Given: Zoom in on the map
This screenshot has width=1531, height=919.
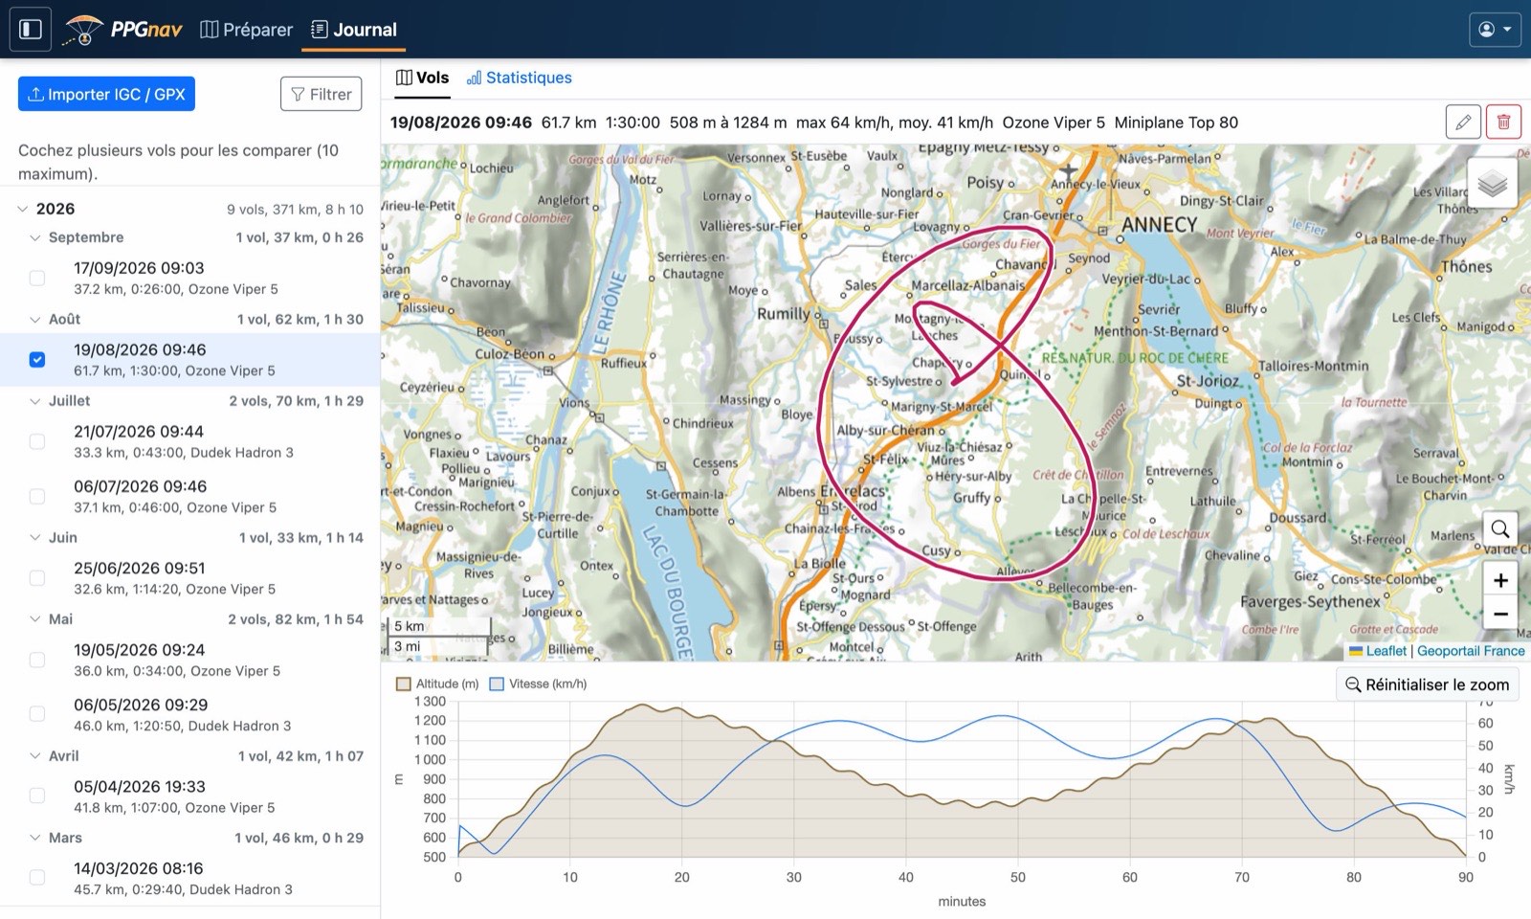Looking at the screenshot, I should pos(1500,580).
